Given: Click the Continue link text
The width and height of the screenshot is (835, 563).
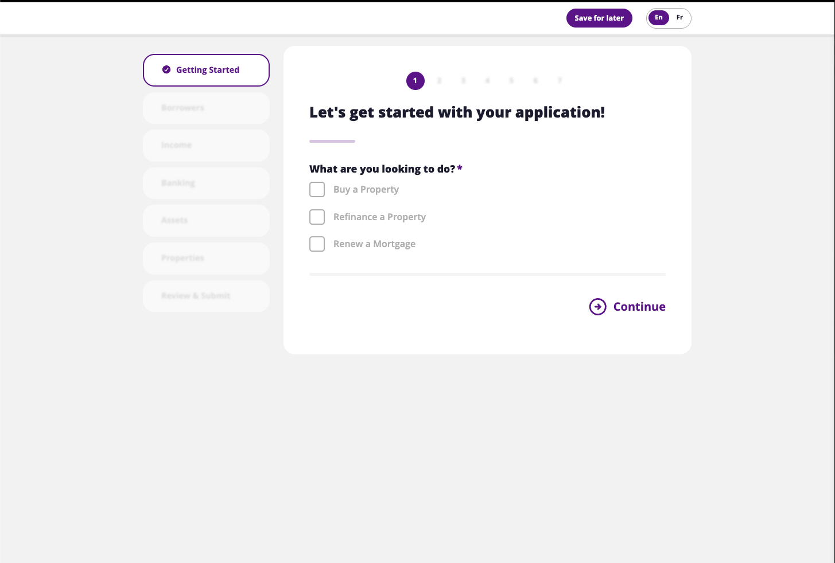Looking at the screenshot, I should pyautogui.click(x=639, y=307).
